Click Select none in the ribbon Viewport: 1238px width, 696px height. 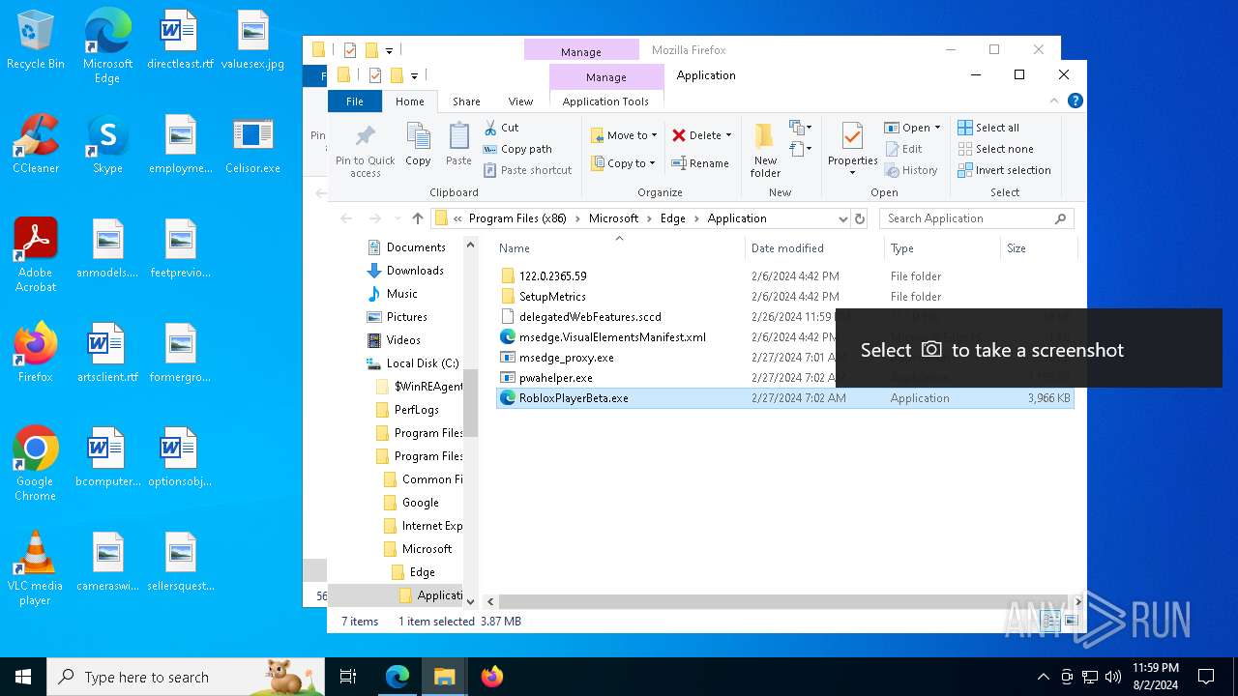point(995,149)
